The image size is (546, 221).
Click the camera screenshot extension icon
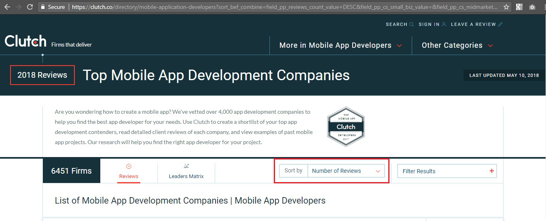point(532,7)
